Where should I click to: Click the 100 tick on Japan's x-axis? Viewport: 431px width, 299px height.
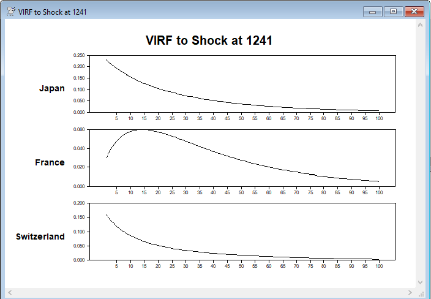point(379,118)
